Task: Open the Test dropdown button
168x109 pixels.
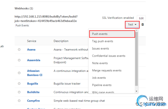Action: coord(132,25)
